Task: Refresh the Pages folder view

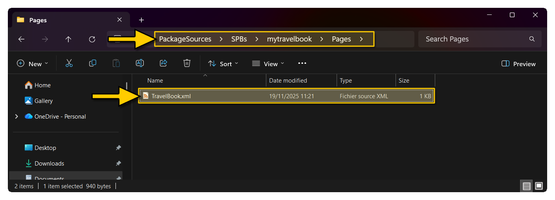Action: 92,39
